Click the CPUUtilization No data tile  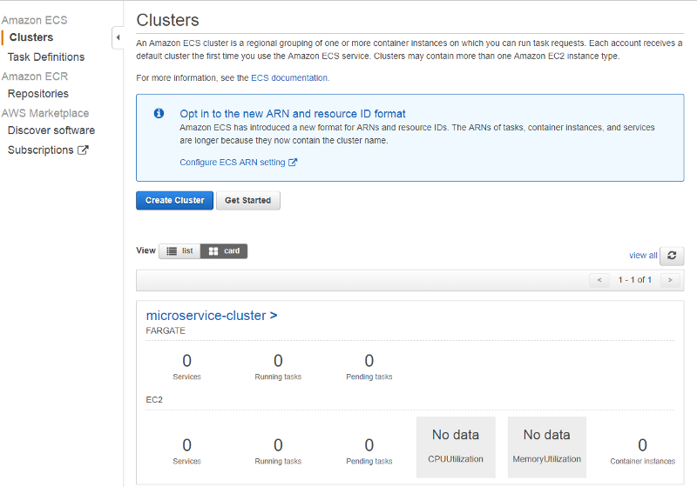tap(456, 447)
